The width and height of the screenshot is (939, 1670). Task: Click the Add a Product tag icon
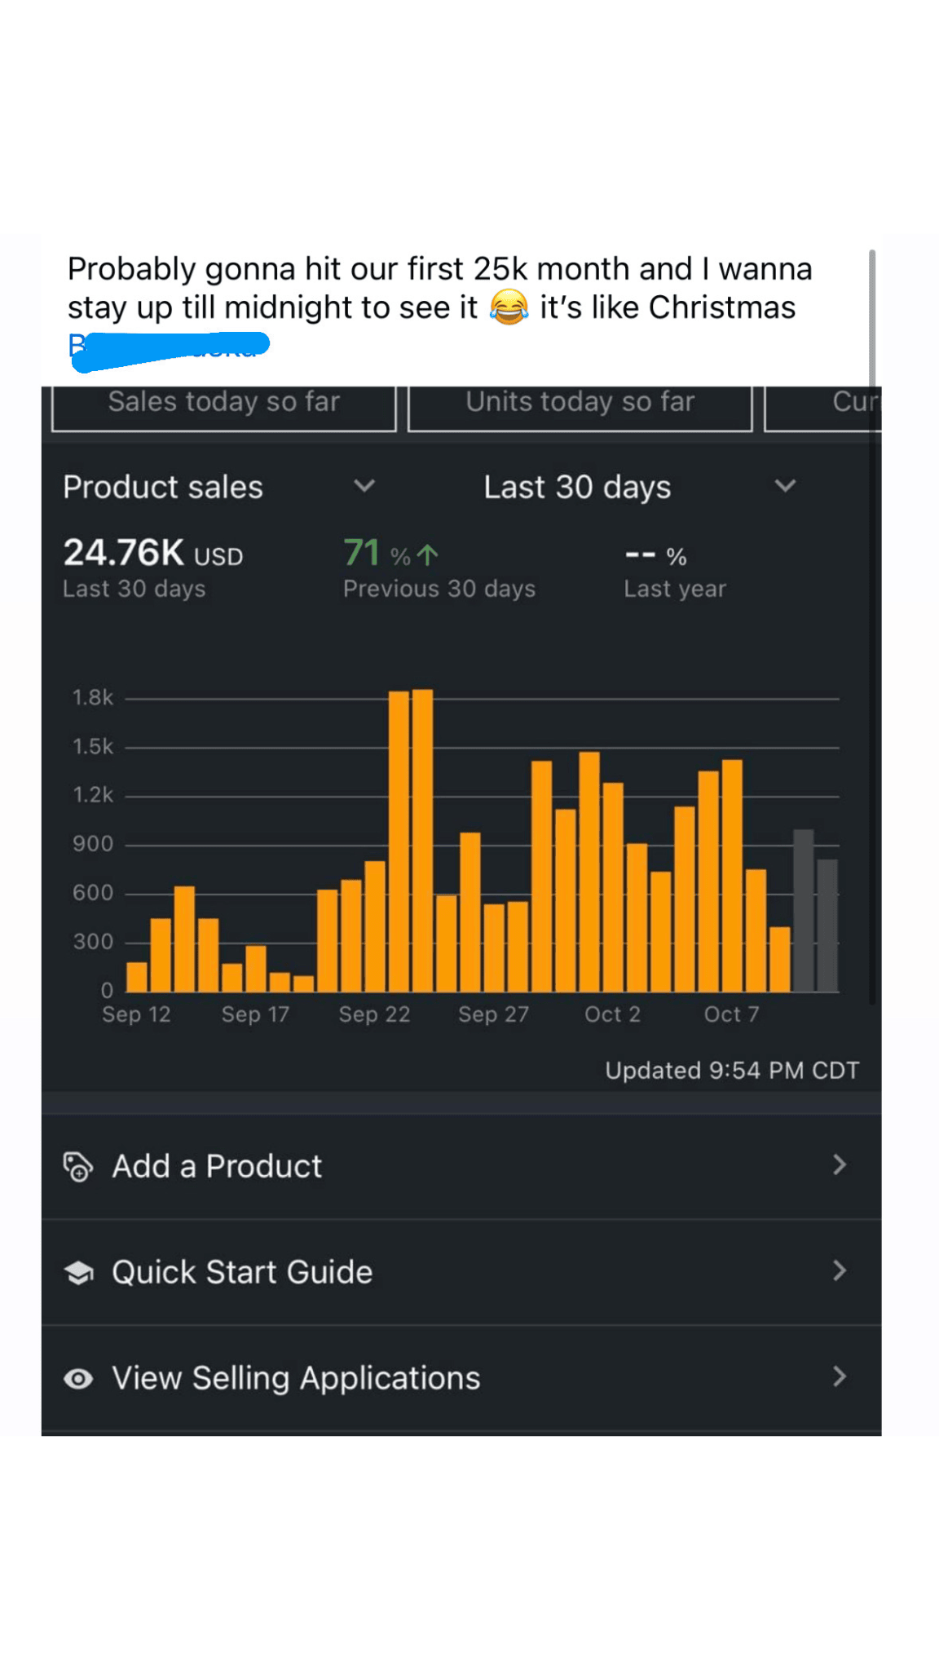[x=78, y=1166]
